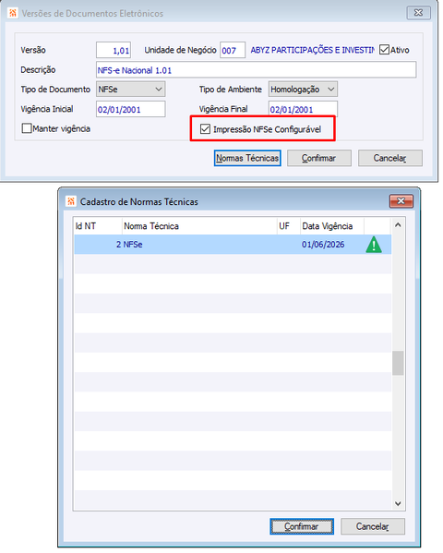
Task: Click the Id NT column header
Action: coord(98,225)
